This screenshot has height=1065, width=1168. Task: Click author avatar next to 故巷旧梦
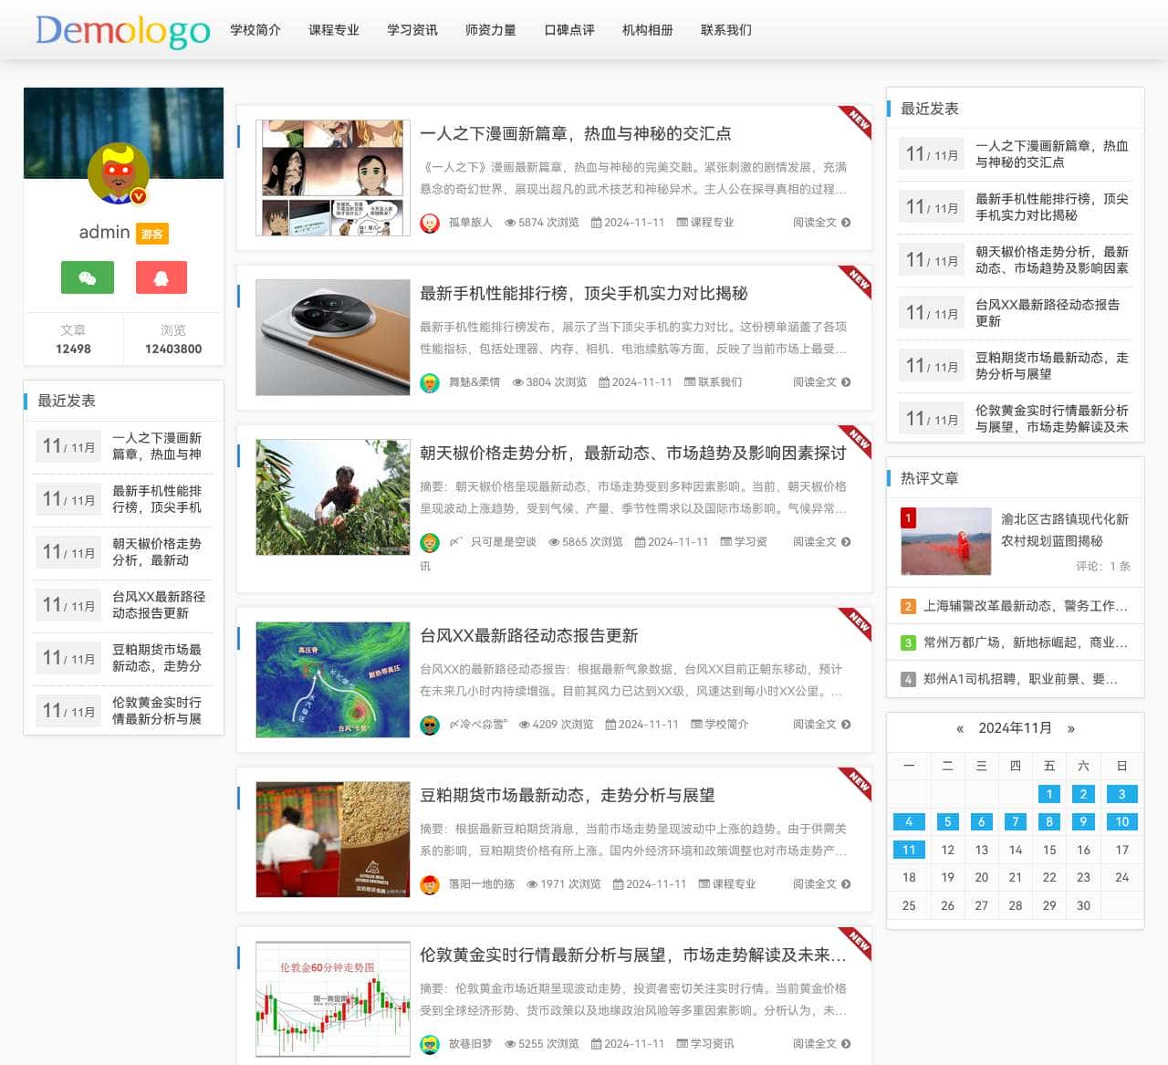430,1044
